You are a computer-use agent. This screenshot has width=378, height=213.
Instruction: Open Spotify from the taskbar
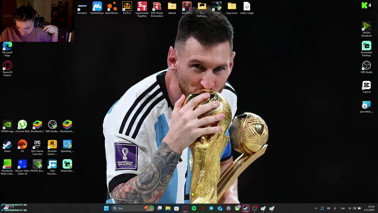(x=194, y=208)
